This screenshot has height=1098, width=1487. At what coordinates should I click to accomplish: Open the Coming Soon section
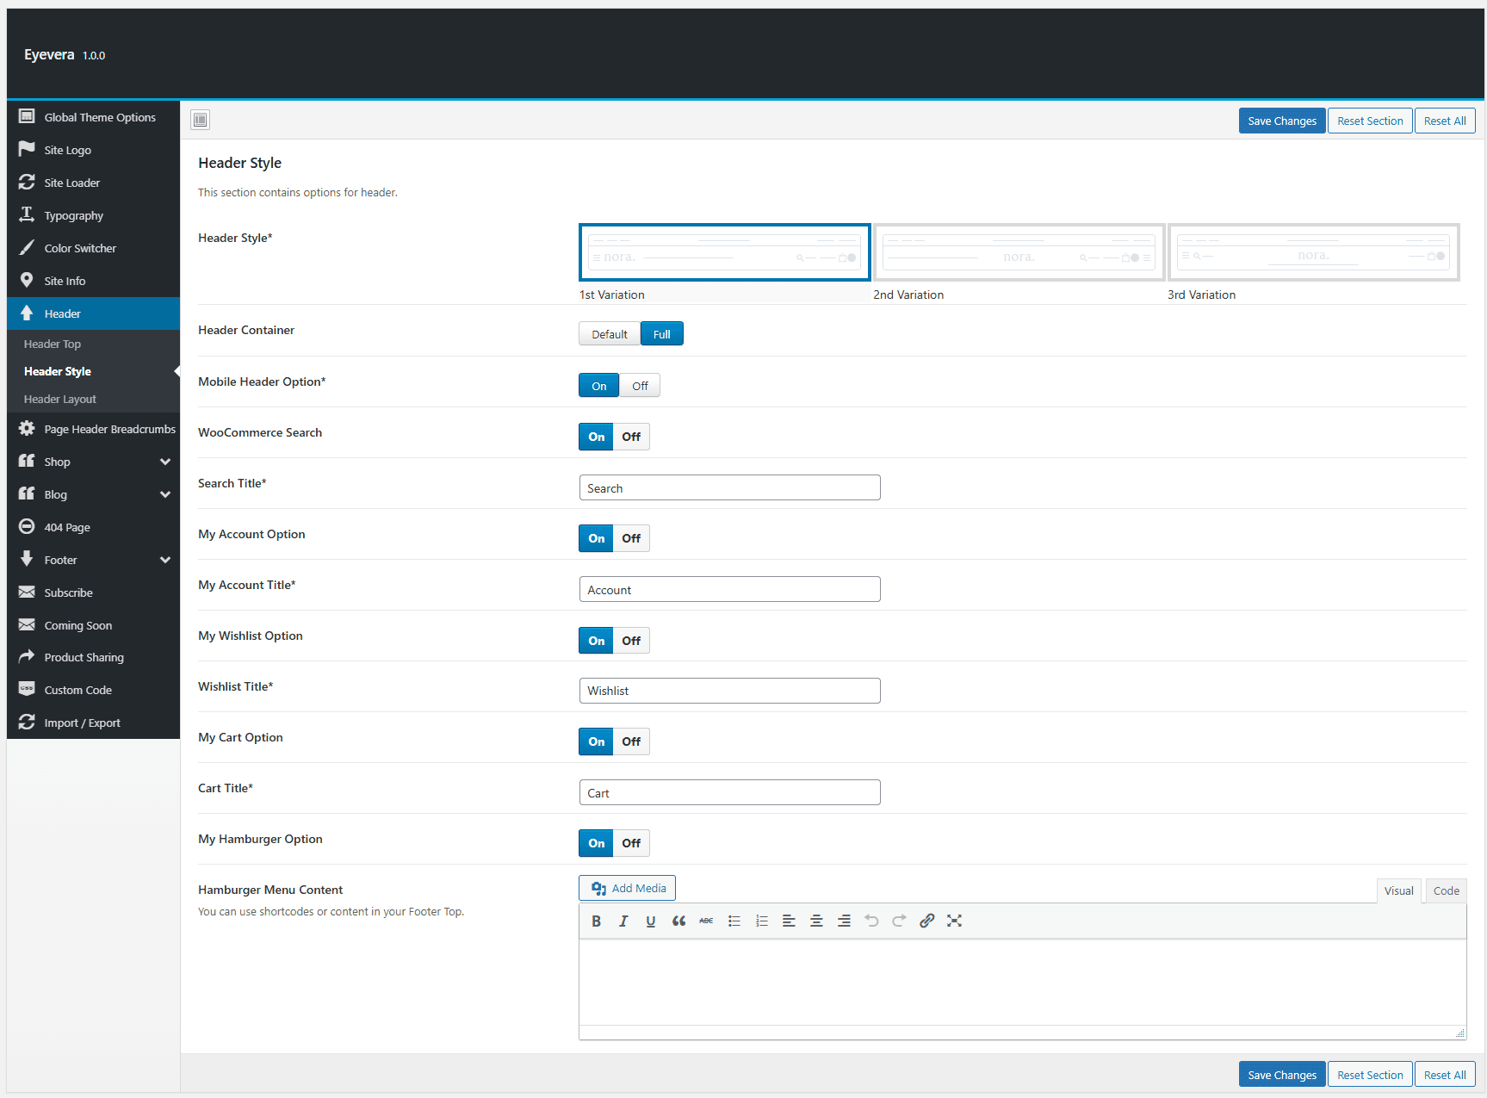93,625
